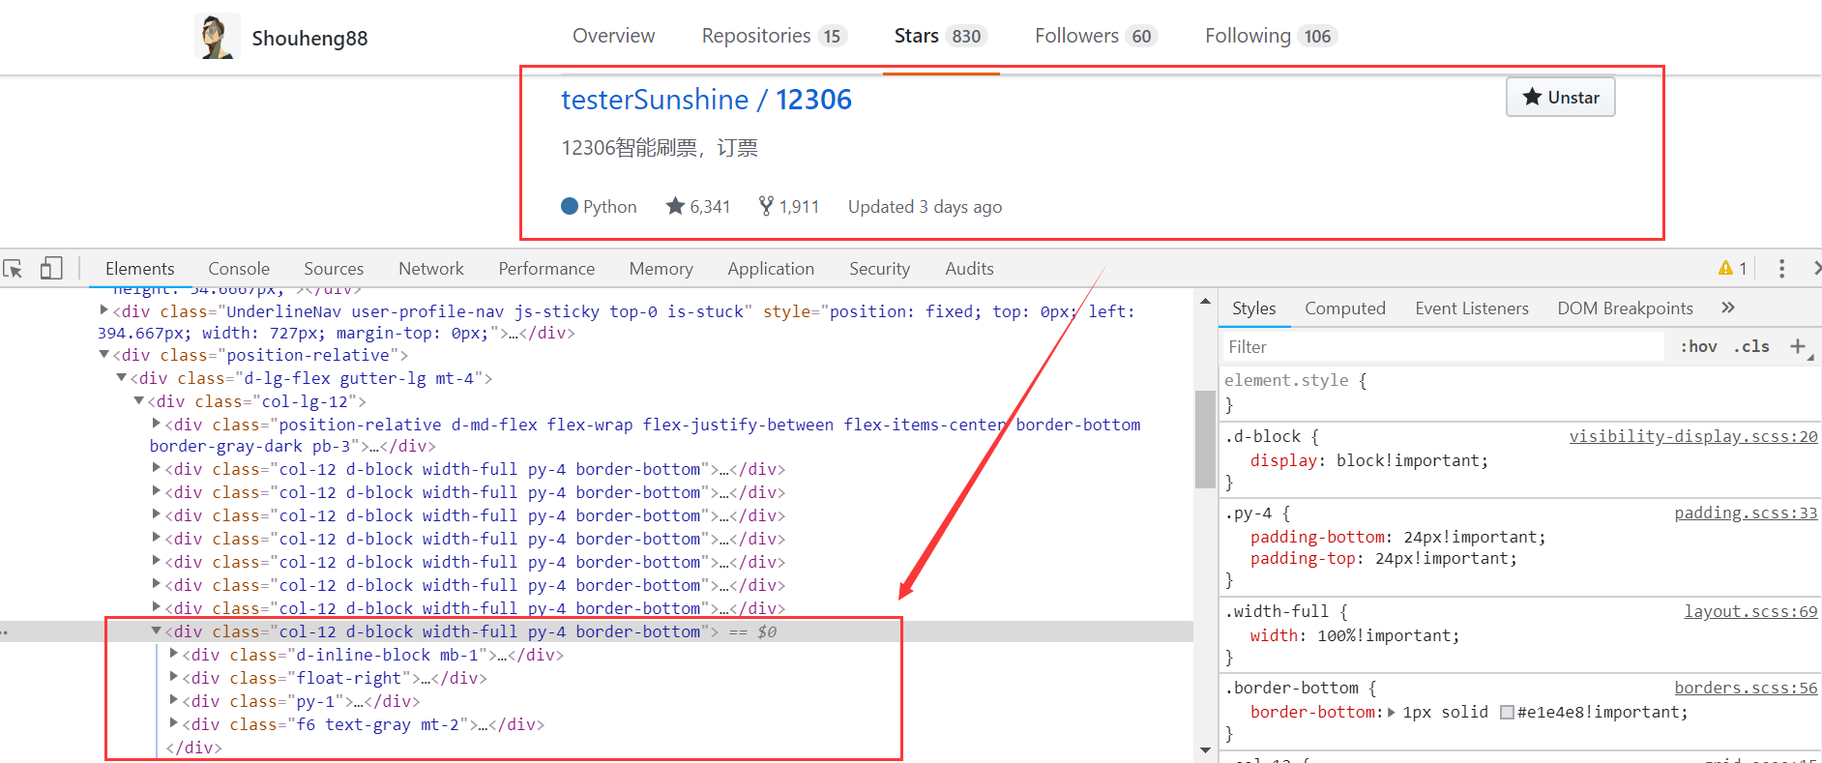Open the Memory panel
The image size is (1822, 763).
(x=661, y=269)
